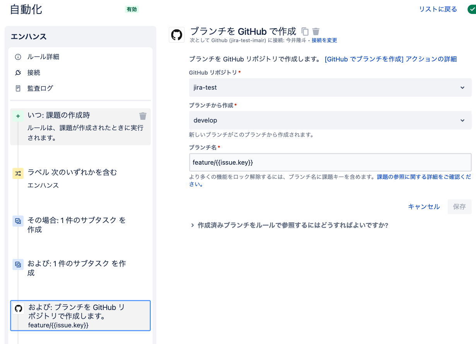Click the subtask icon for および: 1 件 step

(x=18, y=264)
